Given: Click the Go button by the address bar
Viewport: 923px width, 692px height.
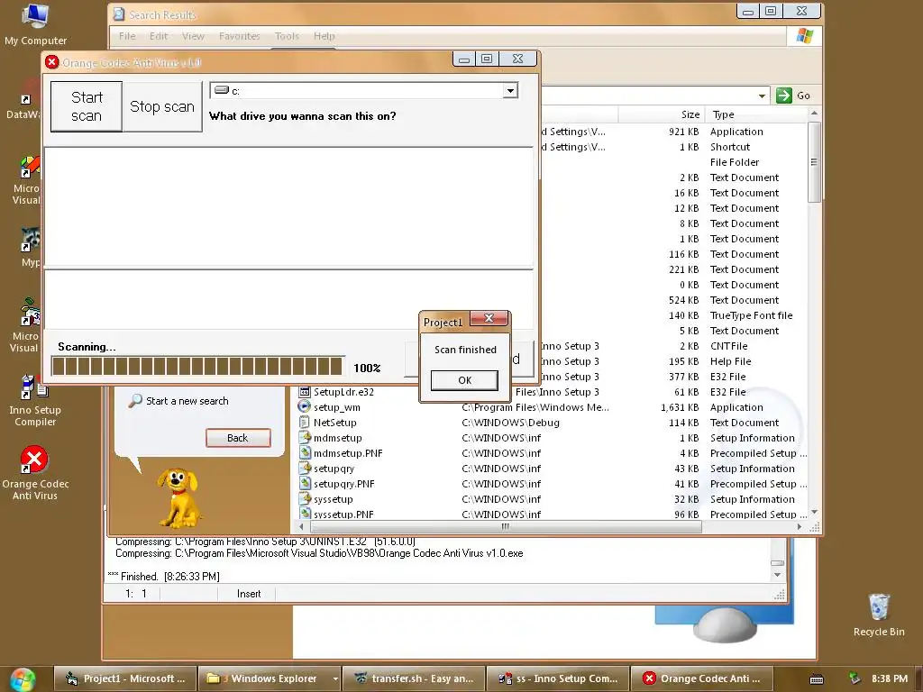Looking at the screenshot, I should [x=793, y=96].
